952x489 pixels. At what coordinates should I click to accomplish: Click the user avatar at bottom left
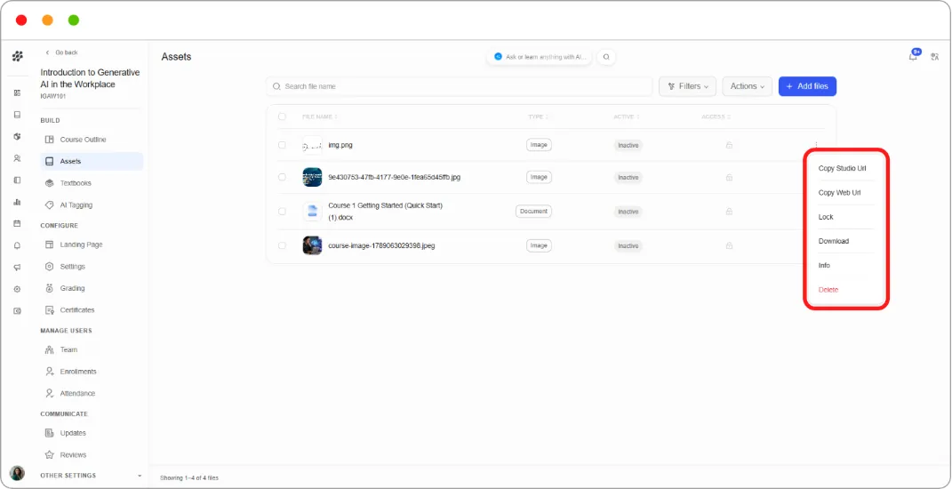click(x=18, y=473)
